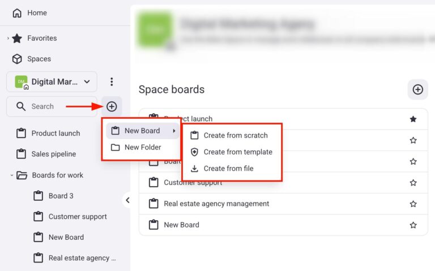The height and width of the screenshot is (271, 435).
Task: Click the green space avatar thumbnail
Action: click(x=155, y=29)
